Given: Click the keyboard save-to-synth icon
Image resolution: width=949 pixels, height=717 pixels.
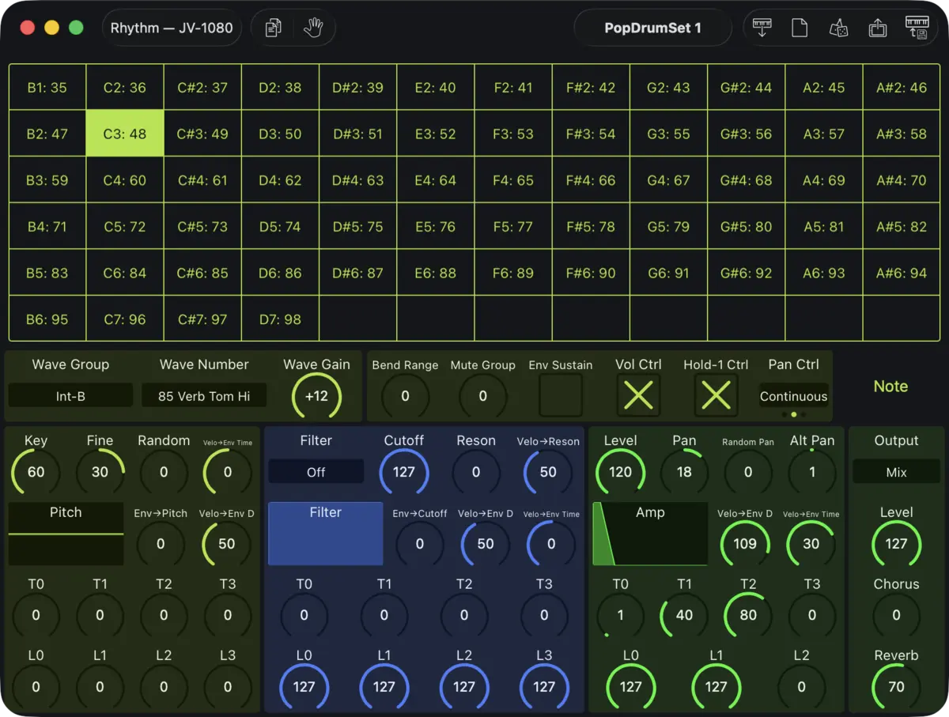Looking at the screenshot, I should point(917,28).
